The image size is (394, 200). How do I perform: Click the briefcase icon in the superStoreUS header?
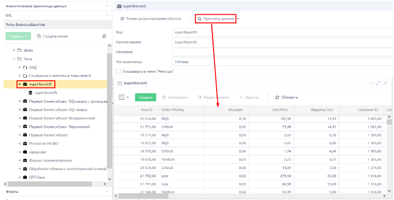click(119, 6)
